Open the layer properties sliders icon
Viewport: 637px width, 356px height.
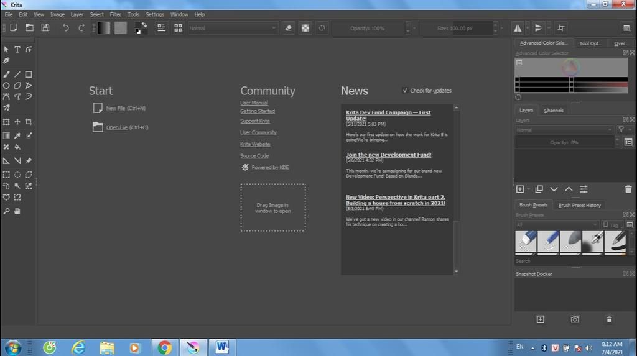(x=584, y=189)
